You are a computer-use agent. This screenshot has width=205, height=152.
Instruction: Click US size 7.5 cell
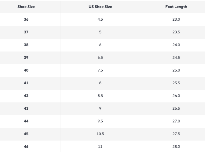point(100,70)
